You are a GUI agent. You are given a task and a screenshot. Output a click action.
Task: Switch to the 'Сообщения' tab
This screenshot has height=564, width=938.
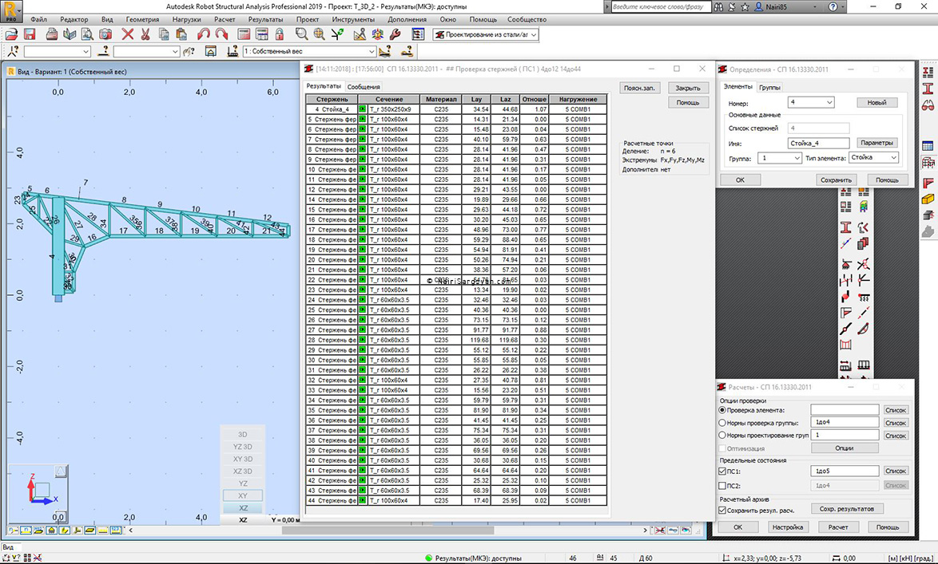pos(364,87)
